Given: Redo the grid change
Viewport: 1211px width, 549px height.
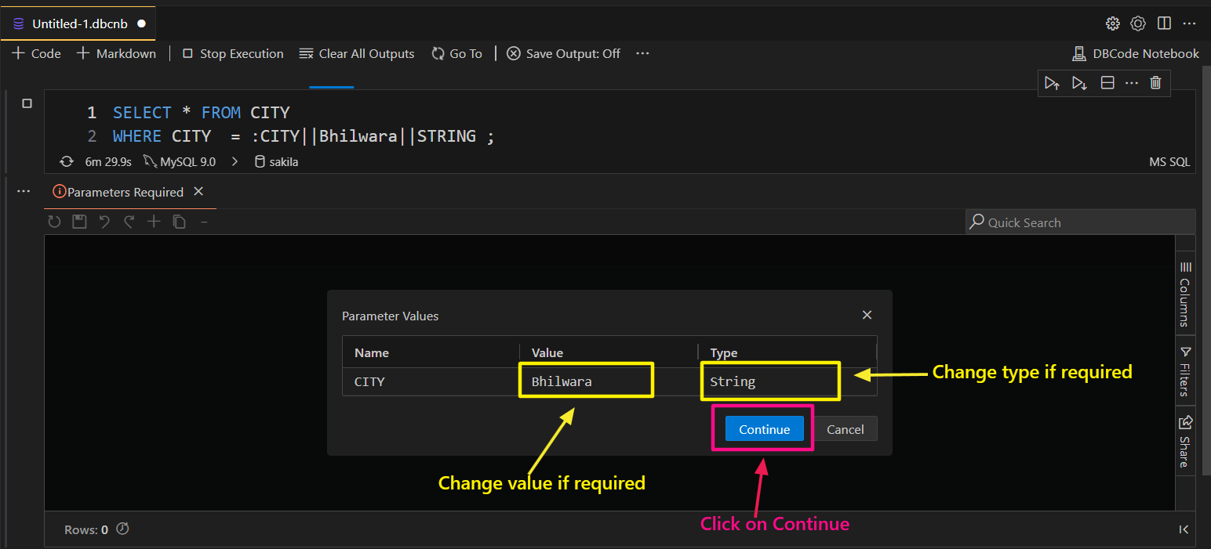Looking at the screenshot, I should [x=129, y=222].
